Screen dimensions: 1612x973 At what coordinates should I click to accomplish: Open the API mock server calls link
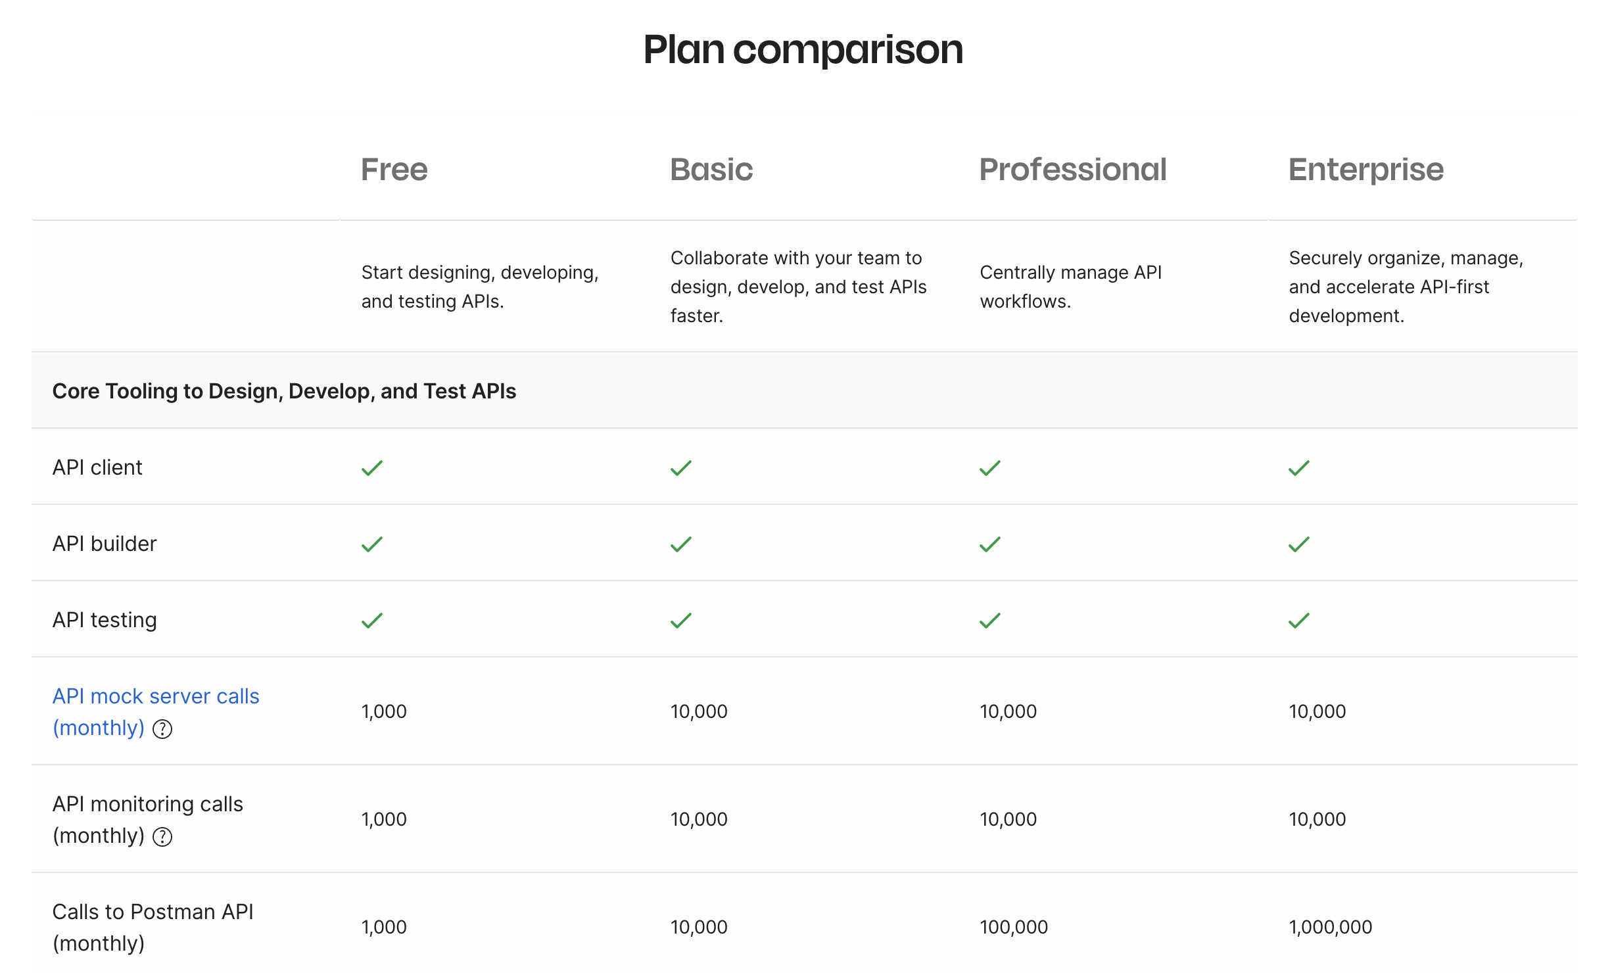tap(156, 711)
